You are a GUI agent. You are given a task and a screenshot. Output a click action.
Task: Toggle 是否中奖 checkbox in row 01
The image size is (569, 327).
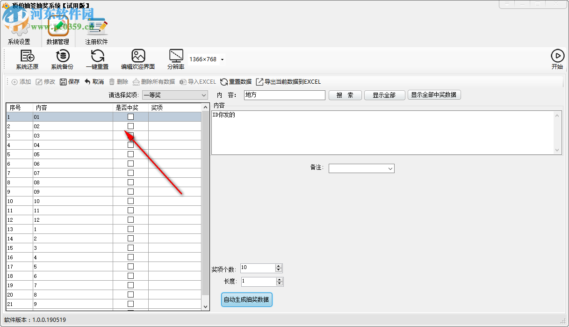130,117
